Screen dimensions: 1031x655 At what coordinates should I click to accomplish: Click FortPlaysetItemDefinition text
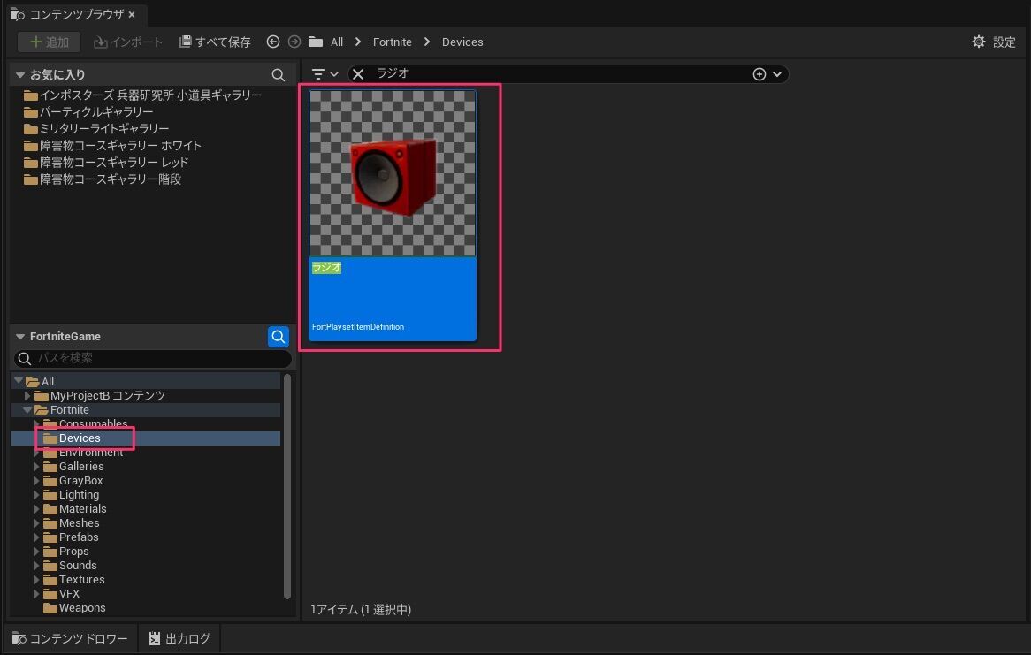pyautogui.click(x=358, y=327)
